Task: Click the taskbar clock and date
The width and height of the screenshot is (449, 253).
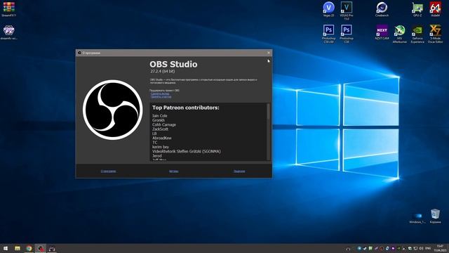Action: pyautogui.click(x=440, y=248)
